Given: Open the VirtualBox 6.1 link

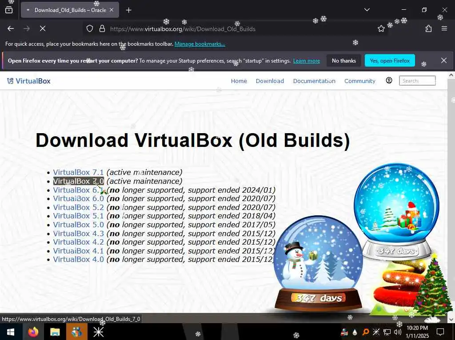Looking at the screenshot, I should coord(78,190).
